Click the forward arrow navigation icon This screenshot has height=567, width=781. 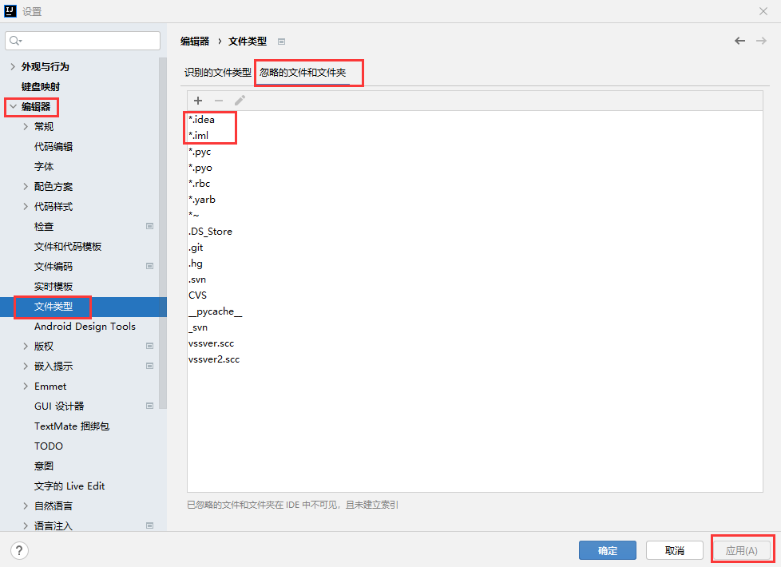[x=761, y=41]
